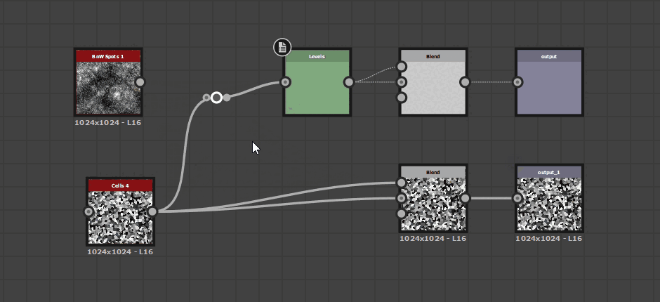Click the BnW Spots 1 output connector
This screenshot has height=302, width=660.
140,82
